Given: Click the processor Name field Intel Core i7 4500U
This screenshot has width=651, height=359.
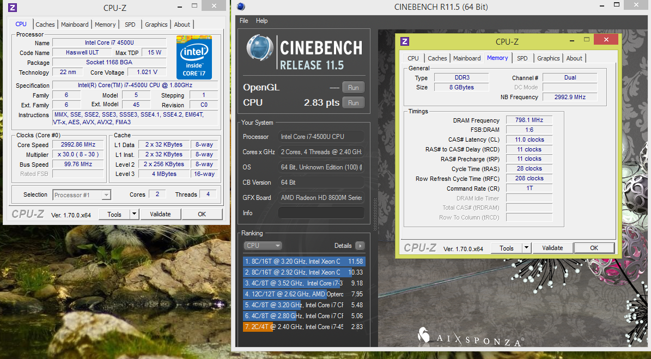Looking at the screenshot, I should (x=109, y=42).
